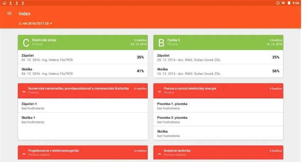The height and width of the screenshot is (162, 307).
Task: Open the 2. rok 2016/2017 ZS semester dropdown
Action: [x=36, y=23]
